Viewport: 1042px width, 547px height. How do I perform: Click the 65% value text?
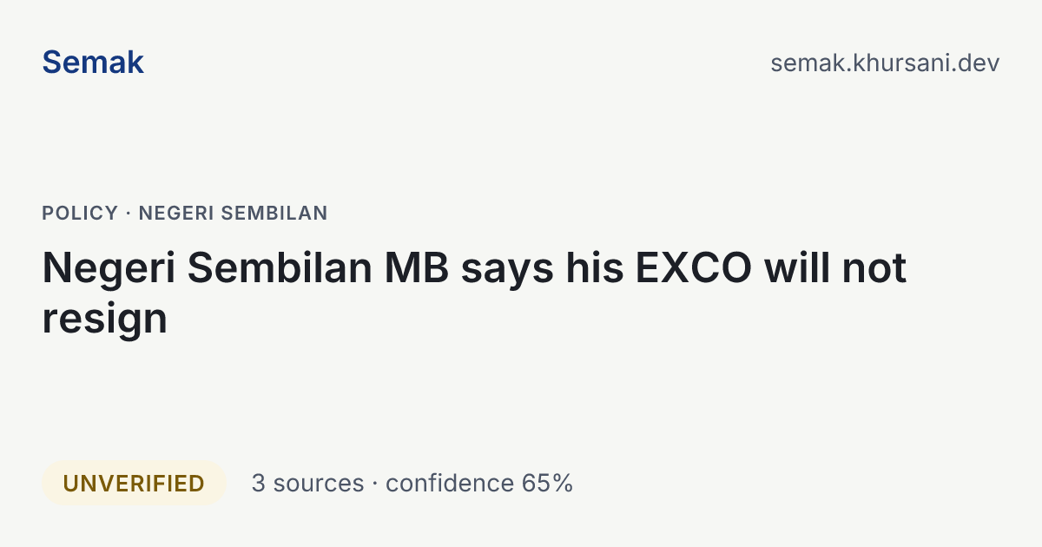[547, 483]
